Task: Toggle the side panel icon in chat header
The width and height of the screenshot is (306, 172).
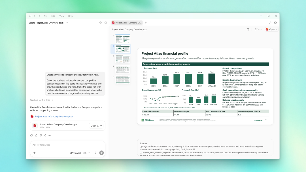Action: [x=106, y=23]
